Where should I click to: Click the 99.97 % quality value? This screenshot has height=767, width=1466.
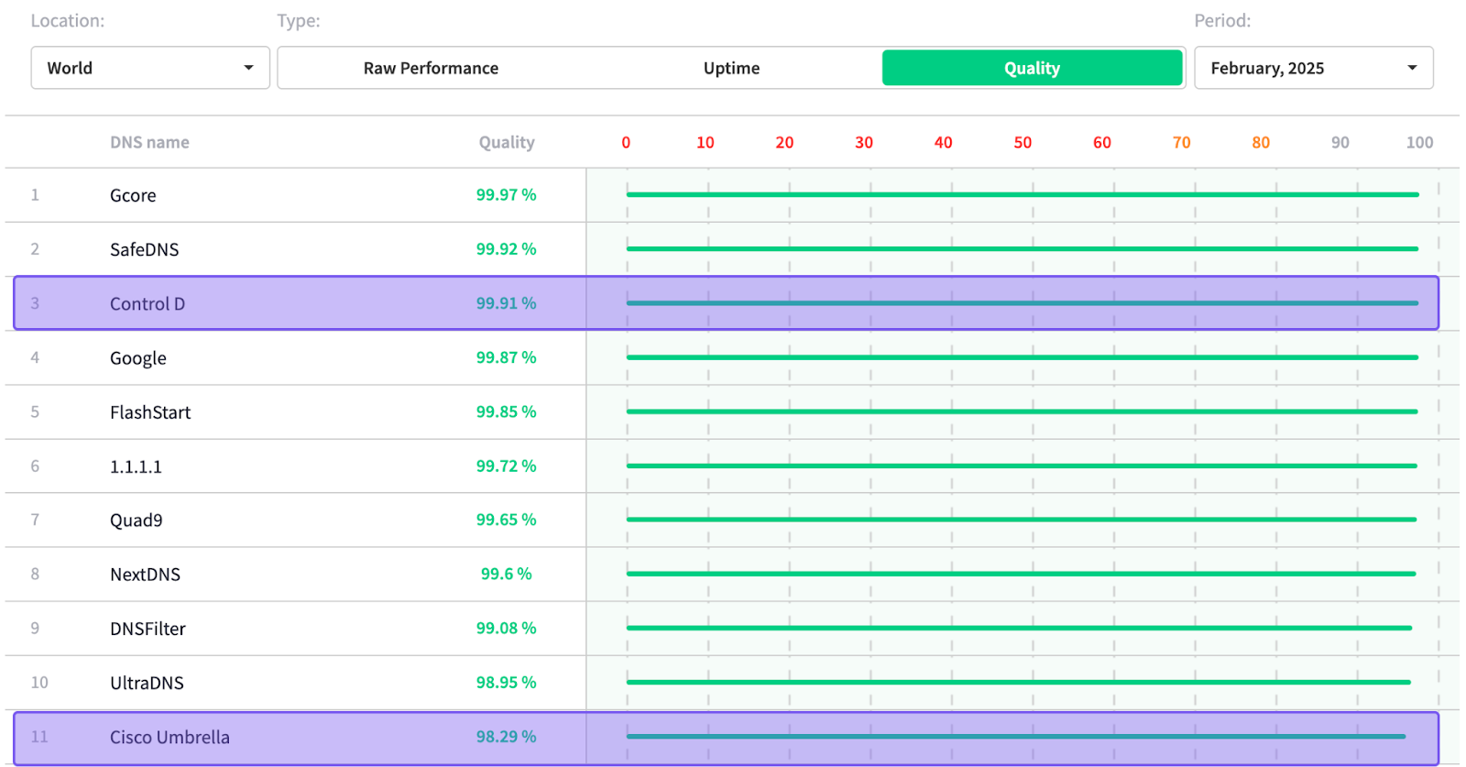coord(506,194)
